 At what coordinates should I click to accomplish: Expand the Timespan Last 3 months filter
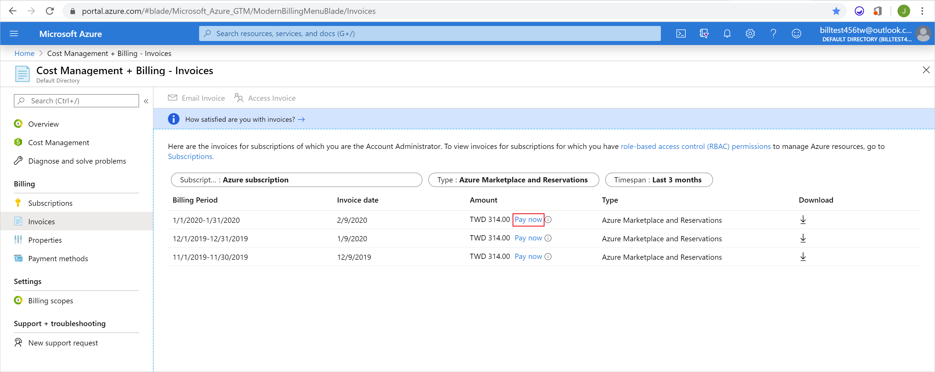(658, 180)
